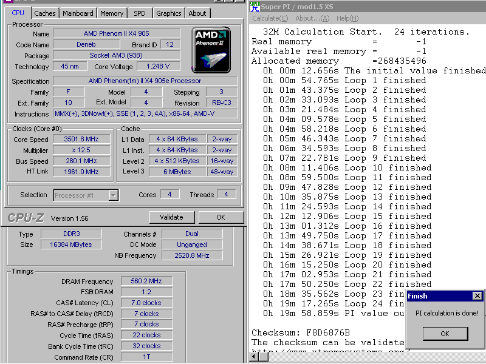Switch to the CPU tab
This screenshot has height=364, width=486.
[x=18, y=13]
